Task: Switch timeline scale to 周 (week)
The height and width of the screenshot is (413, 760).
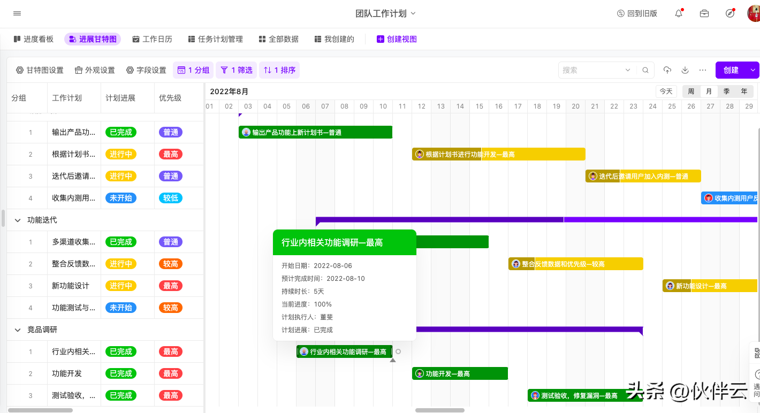Action: coord(691,91)
